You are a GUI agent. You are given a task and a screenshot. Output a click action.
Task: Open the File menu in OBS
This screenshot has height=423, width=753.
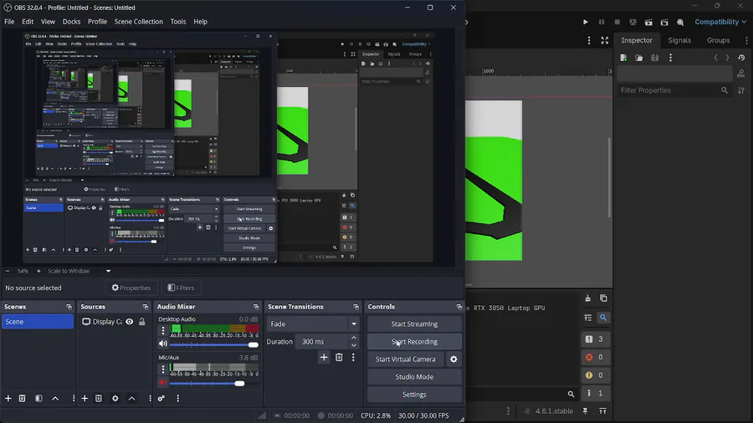tap(9, 22)
